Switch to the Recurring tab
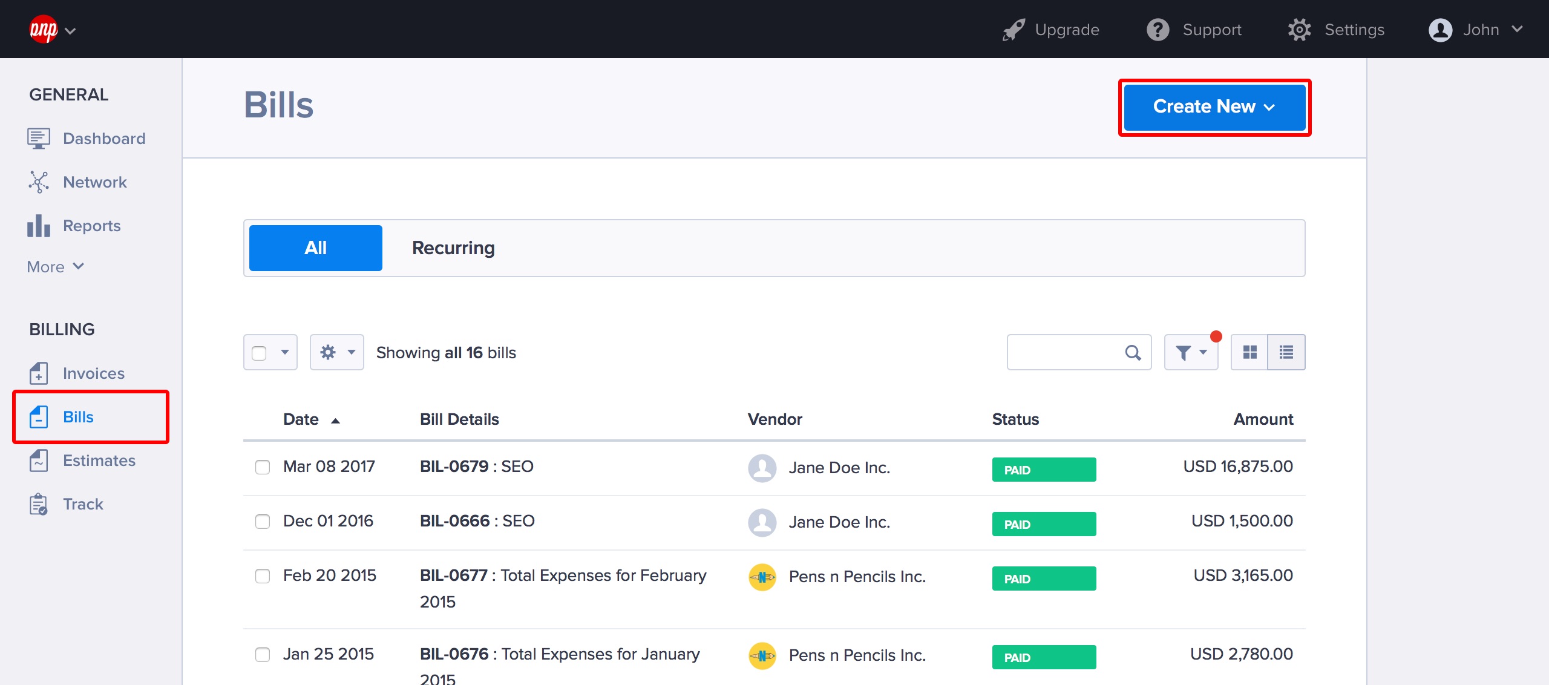 click(x=453, y=248)
